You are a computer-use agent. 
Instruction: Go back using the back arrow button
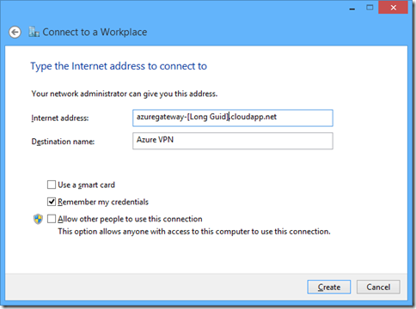pyautogui.click(x=15, y=32)
